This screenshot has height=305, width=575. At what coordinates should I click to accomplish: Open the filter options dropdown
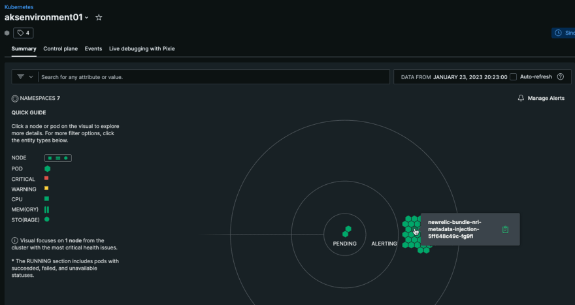pos(25,77)
